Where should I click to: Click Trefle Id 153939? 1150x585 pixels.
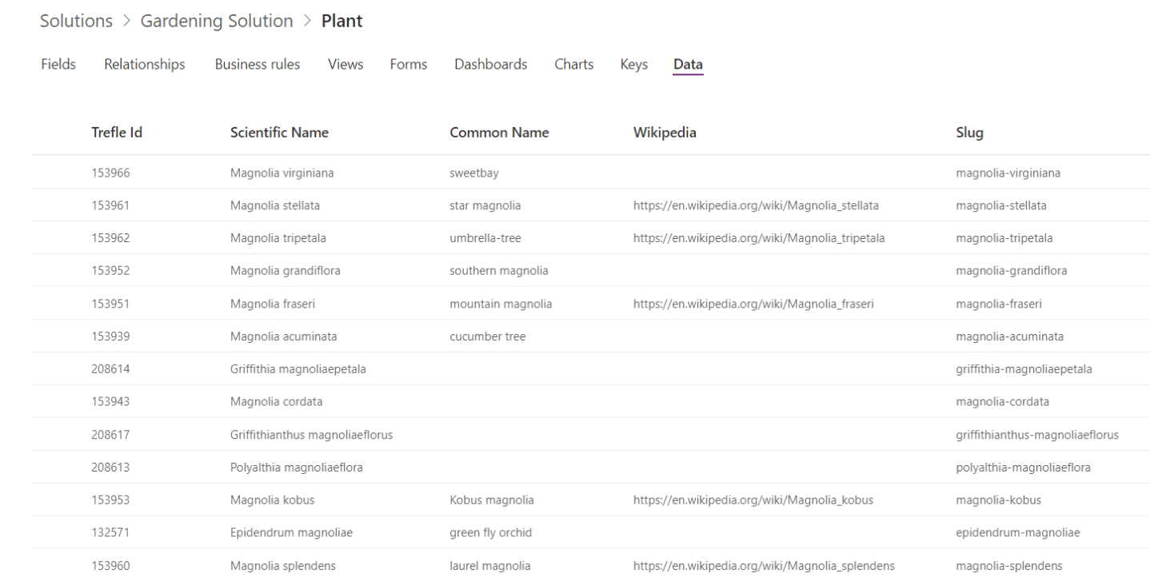pos(110,336)
